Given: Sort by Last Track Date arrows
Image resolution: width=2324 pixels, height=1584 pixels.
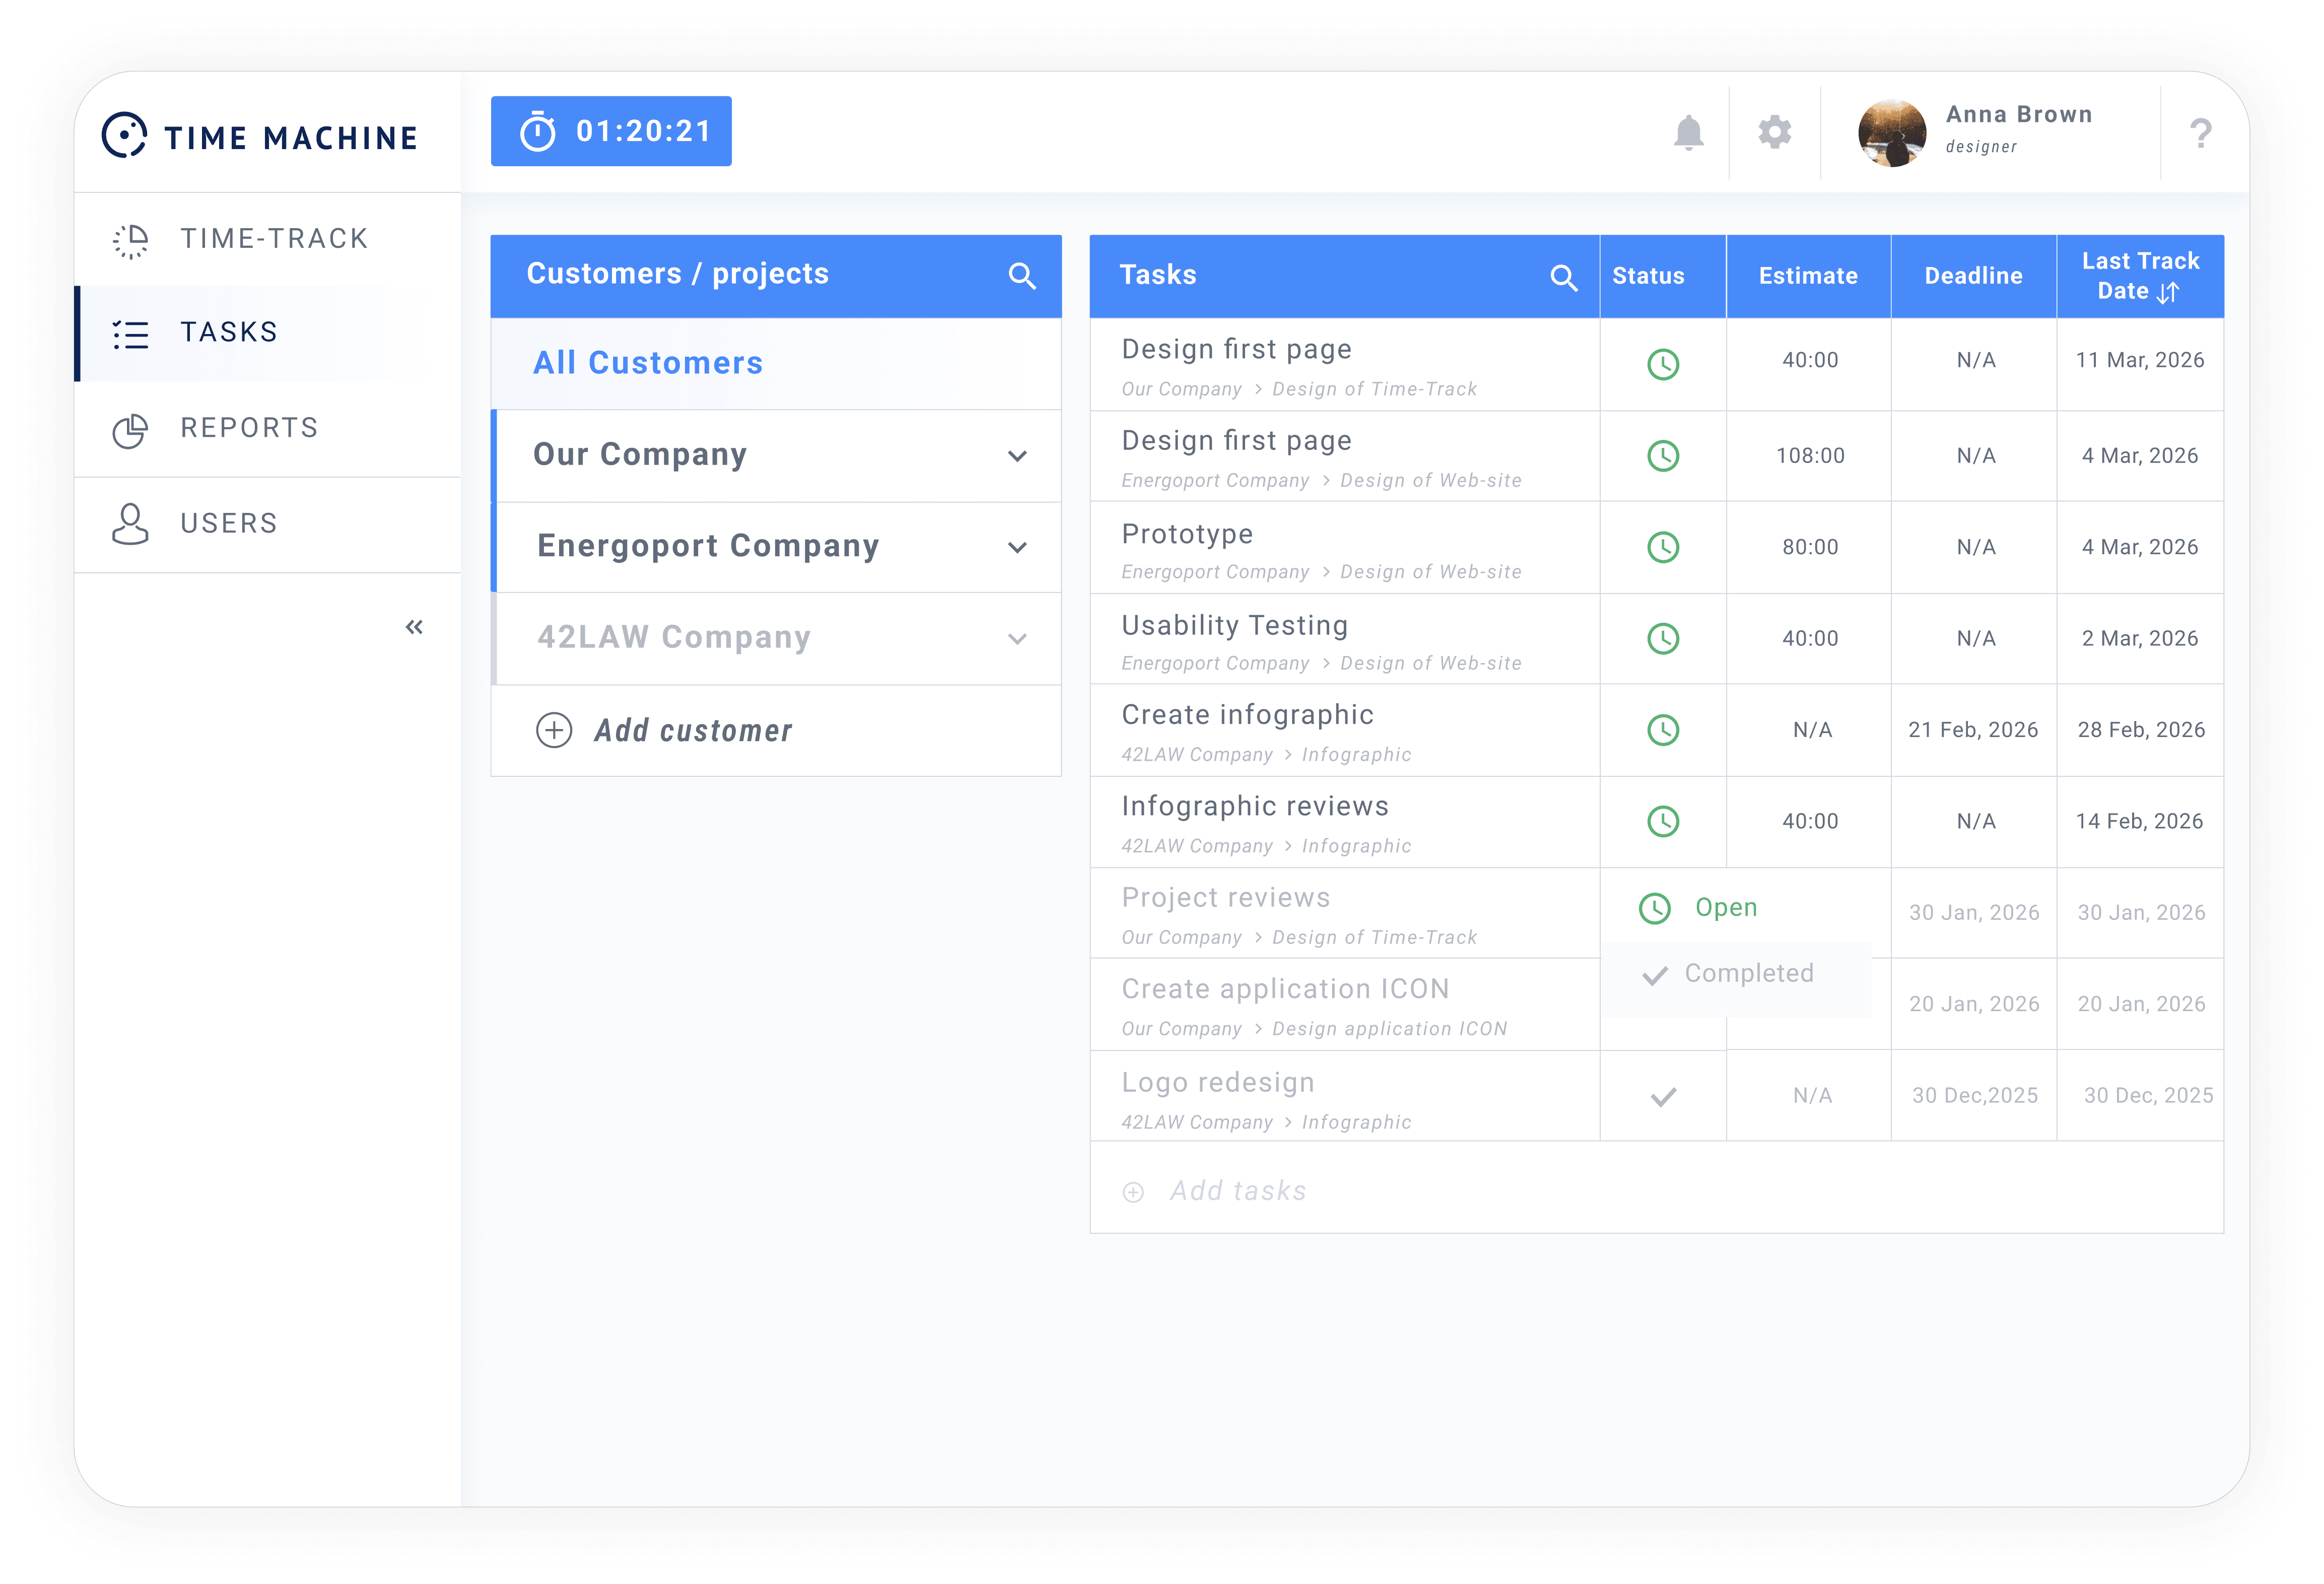Looking at the screenshot, I should (x=2168, y=292).
